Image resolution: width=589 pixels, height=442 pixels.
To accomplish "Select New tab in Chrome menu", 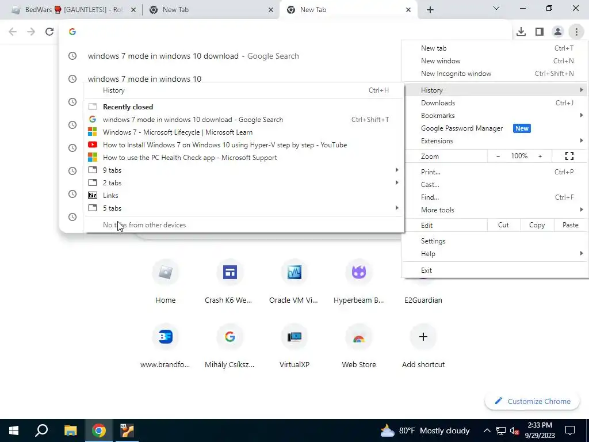I will 495,48.
